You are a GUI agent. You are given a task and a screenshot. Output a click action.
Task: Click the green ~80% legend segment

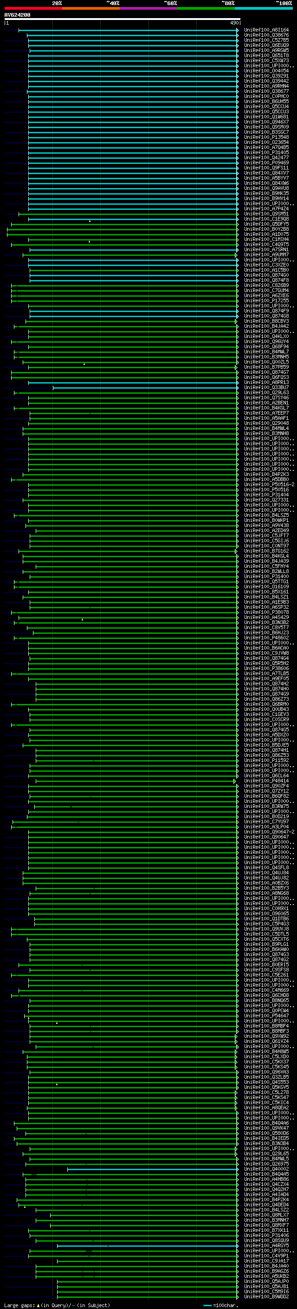coord(206,9)
